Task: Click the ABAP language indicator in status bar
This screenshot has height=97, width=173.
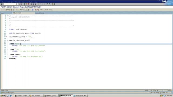Action: pyautogui.click(x=147, y=90)
